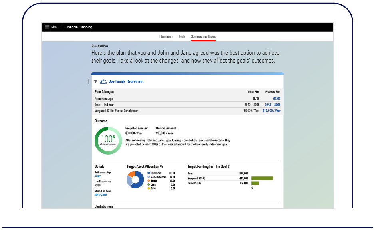Screen dimensions: 376x230
Task: Click the Bonds orange legend dot
Action: [x=149, y=181]
